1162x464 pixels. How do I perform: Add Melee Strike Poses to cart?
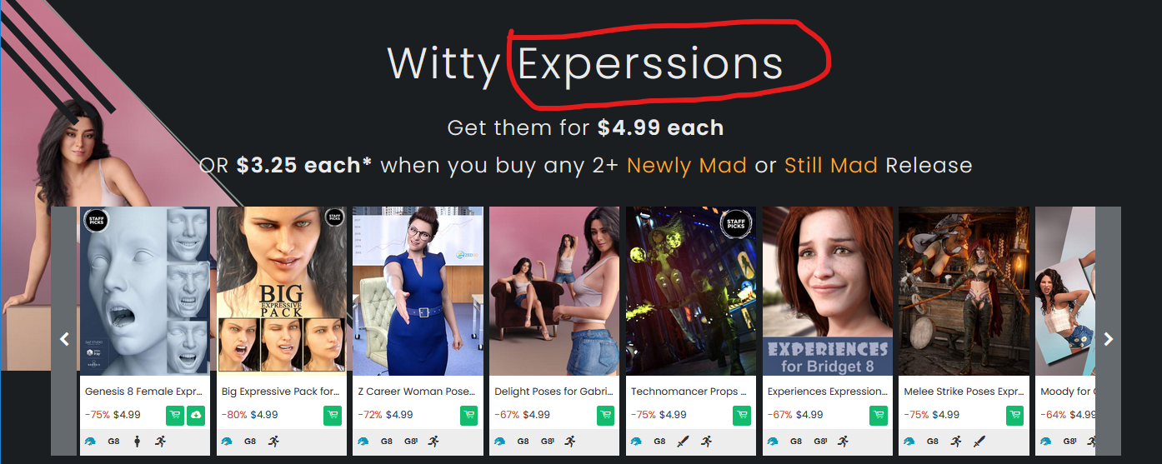point(1014,415)
